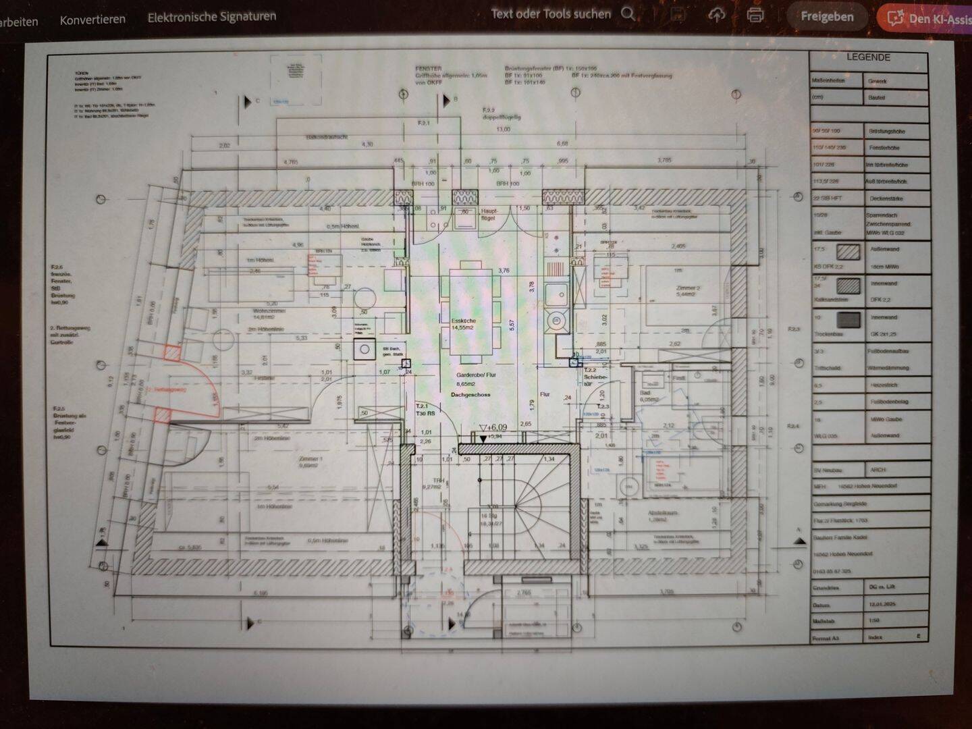The width and height of the screenshot is (972, 729).
Task: Click the Außenwand hatch swatch in legend
Action: [x=848, y=252]
